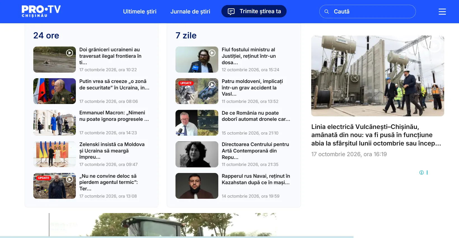Image resolution: width=459 pixels, height=238 pixels.
Task: Click the Putin thumbnail image
Action: (x=55, y=91)
